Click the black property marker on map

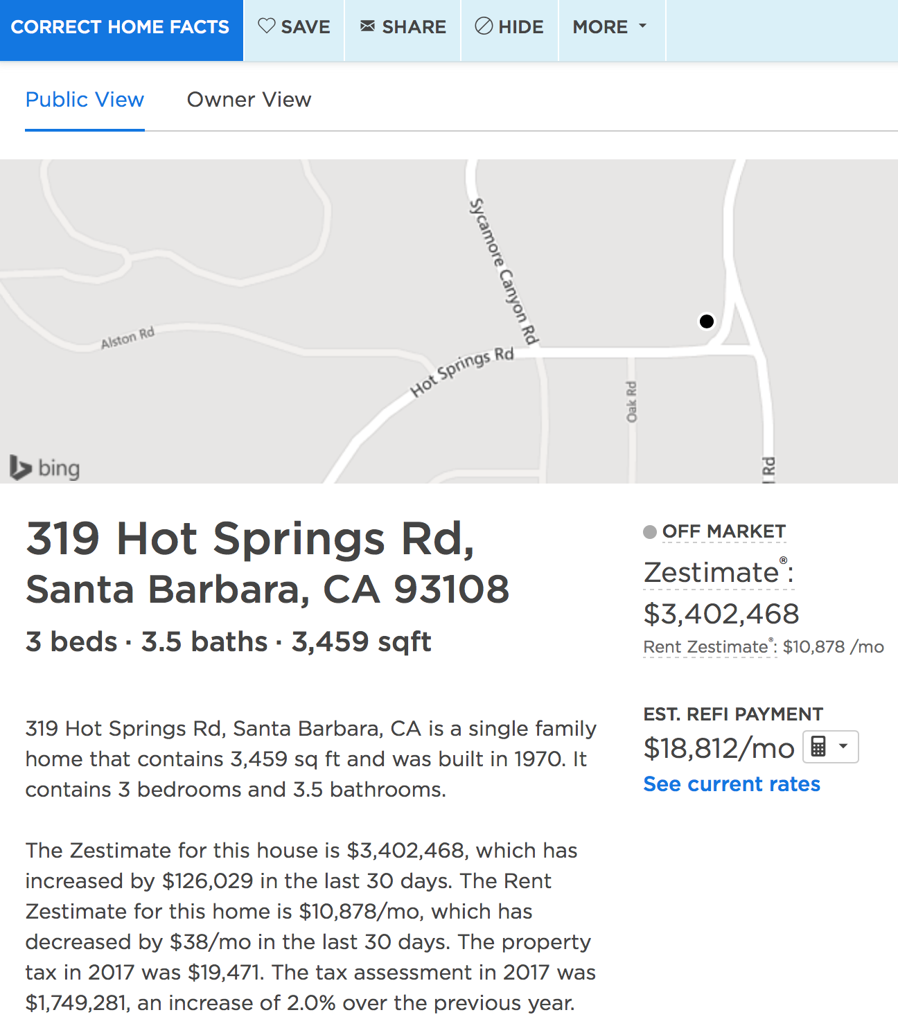[707, 321]
